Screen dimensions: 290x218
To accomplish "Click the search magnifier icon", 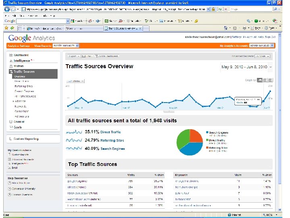I will (275, 9).
